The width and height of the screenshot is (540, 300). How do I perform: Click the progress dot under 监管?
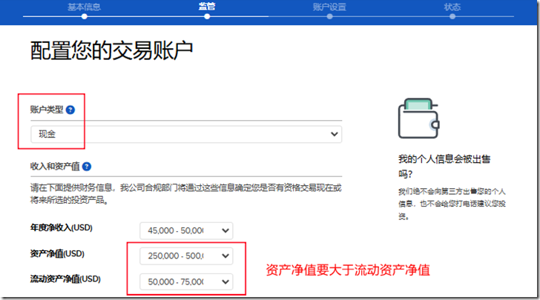pos(207,16)
